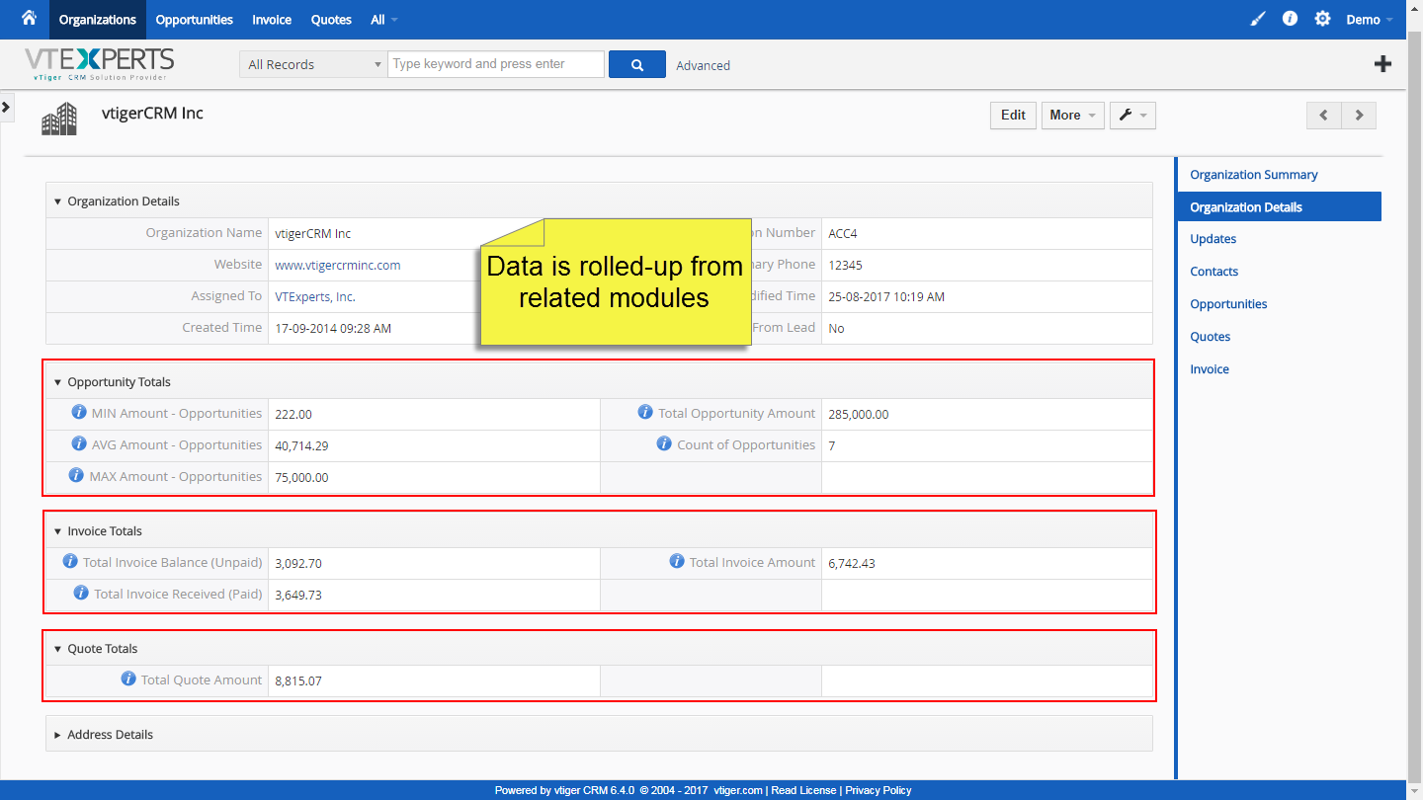The height and width of the screenshot is (800, 1423).
Task: Open the Opportunities menu in top bar
Action: point(195,20)
